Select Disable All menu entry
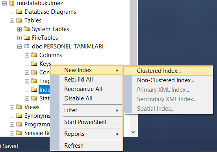217x152 pixels. pos(86,98)
